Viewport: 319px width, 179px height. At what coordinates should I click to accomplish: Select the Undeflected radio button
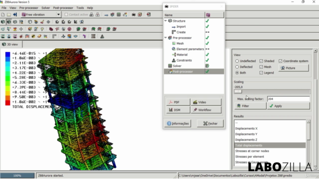[x=237, y=61]
